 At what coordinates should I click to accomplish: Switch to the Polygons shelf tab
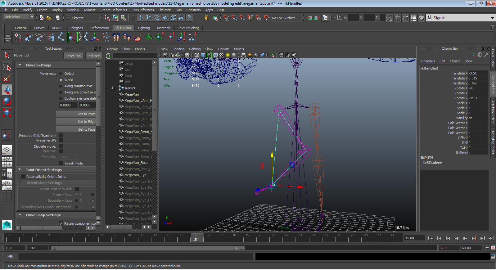coord(76,28)
